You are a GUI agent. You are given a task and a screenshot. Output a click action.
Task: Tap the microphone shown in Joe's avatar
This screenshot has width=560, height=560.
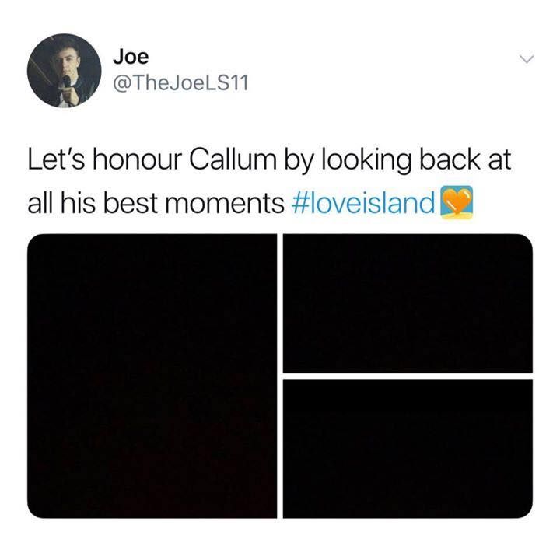66,82
